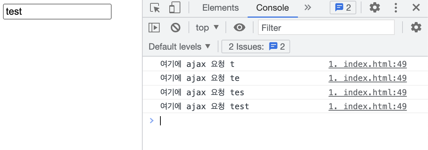Select the log message ending in 'test'

tap(205, 106)
